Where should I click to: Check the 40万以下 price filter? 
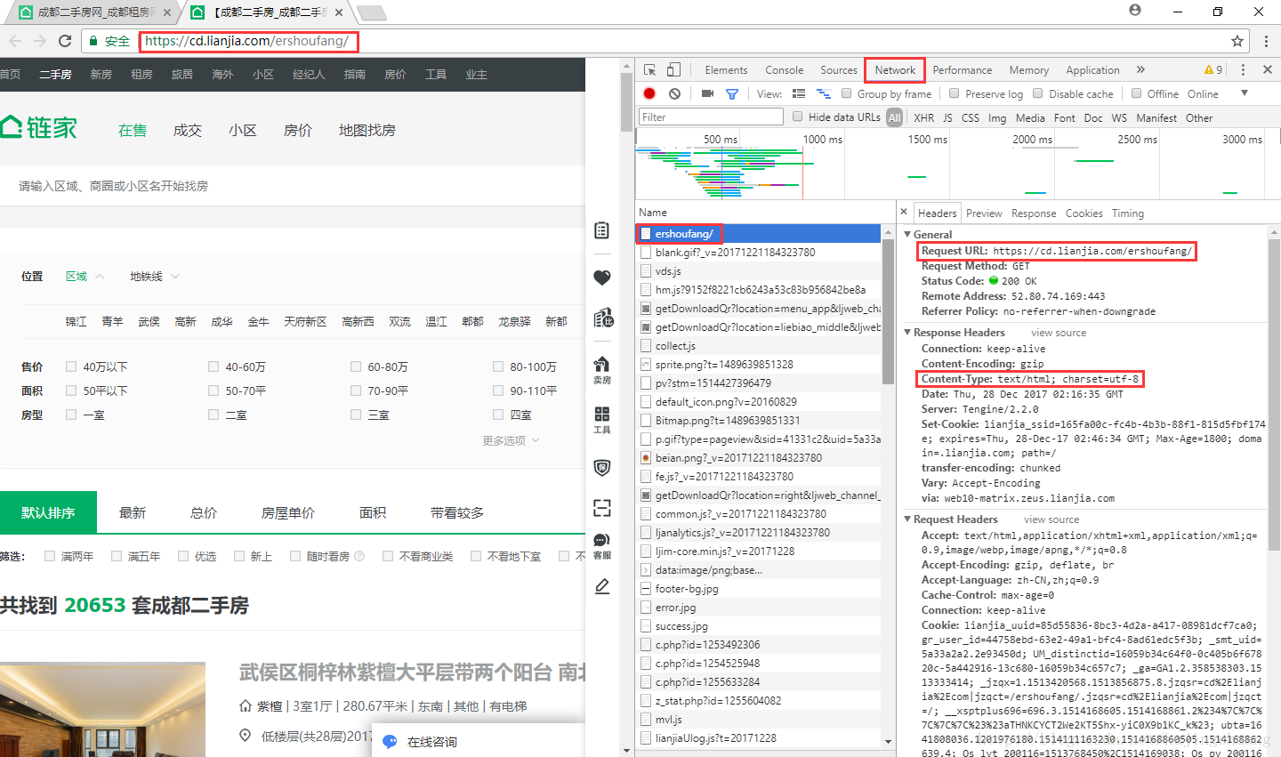(x=71, y=366)
